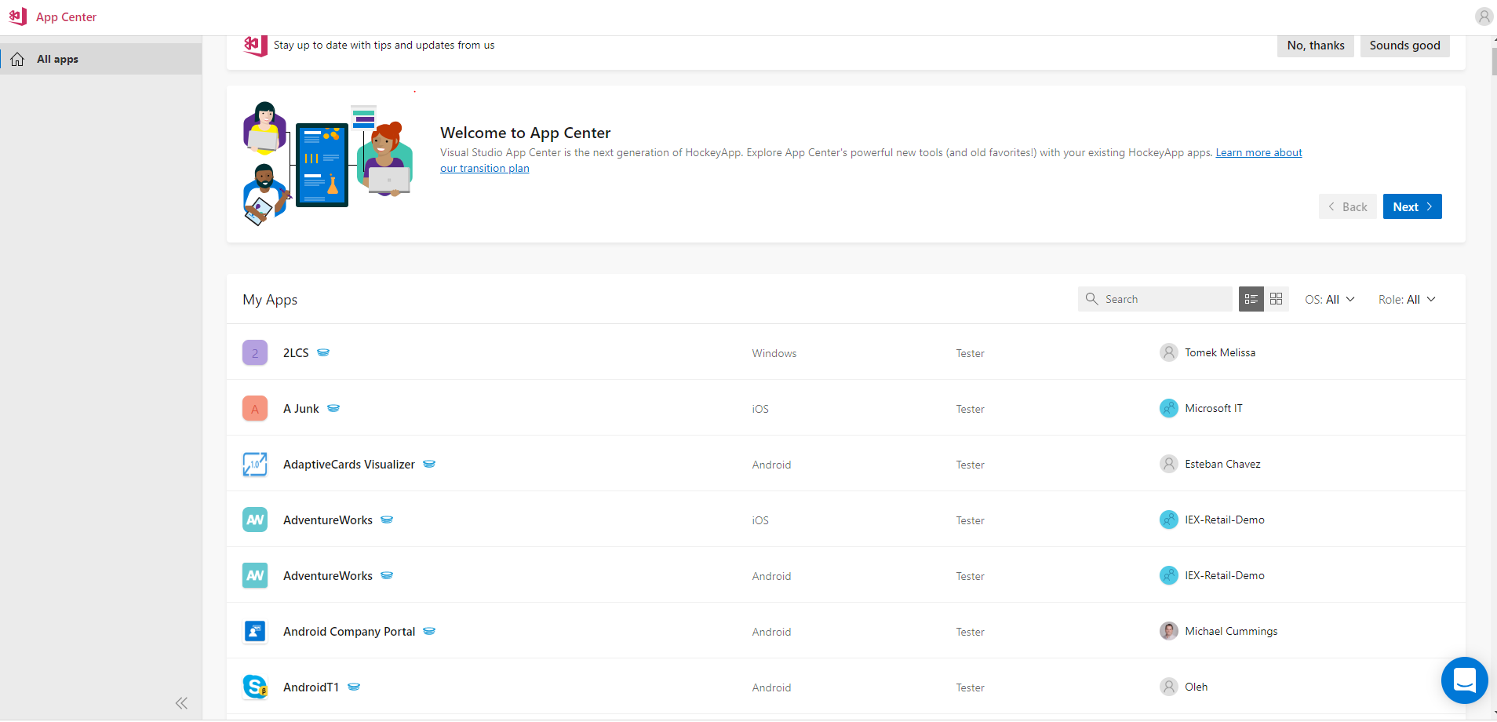Click the AdventureWorks Android app icon

coord(255,576)
